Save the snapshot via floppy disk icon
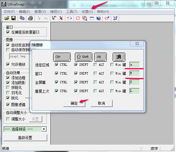The image size is (176, 152). point(13,18)
